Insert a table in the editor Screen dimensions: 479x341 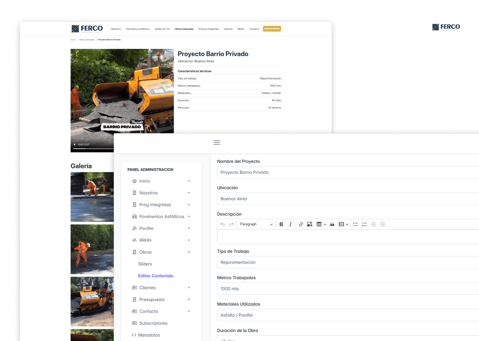point(319,224)
